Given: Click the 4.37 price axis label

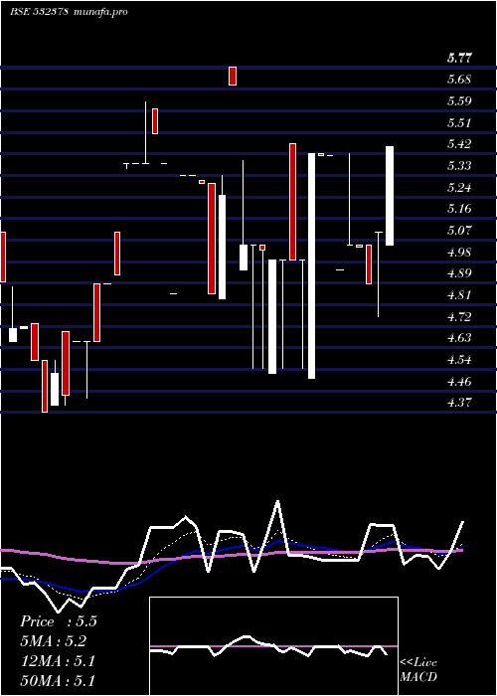Looking at the screenshot, I should 459,403.
